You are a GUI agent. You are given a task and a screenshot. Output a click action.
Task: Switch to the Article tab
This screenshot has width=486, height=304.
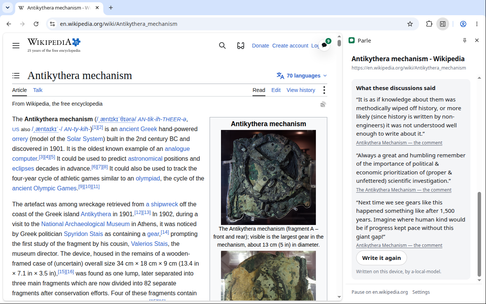point(19,90)
